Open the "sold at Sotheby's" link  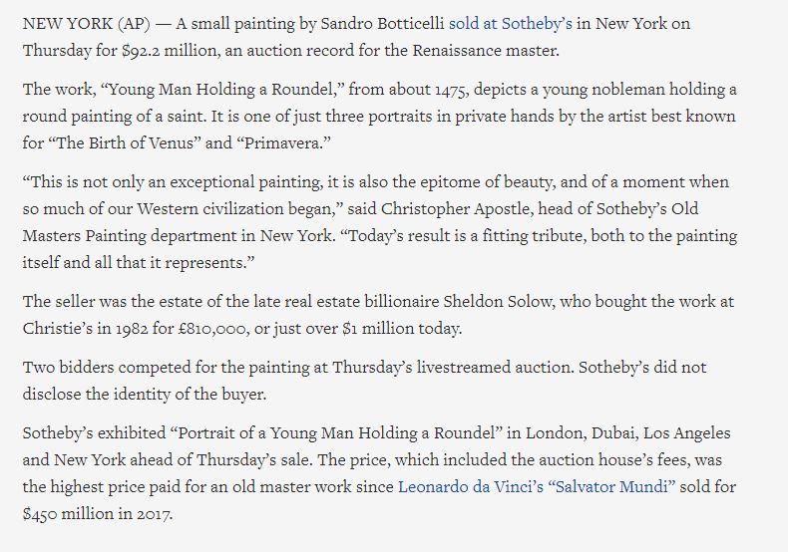[x=510, y=24]
